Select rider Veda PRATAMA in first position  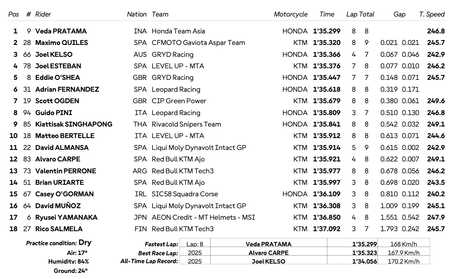[x=61, y=31]
